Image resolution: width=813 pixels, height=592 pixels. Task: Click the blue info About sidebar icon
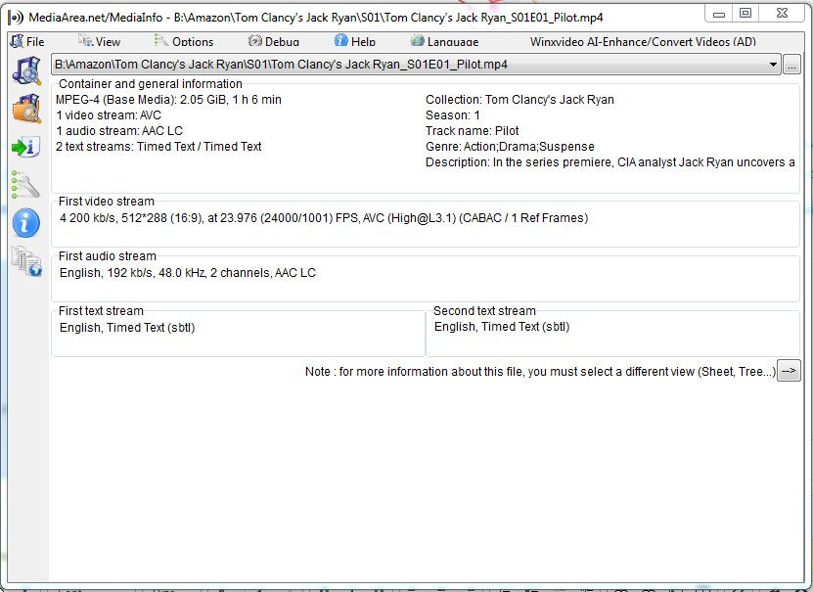(x=25, y=222)
